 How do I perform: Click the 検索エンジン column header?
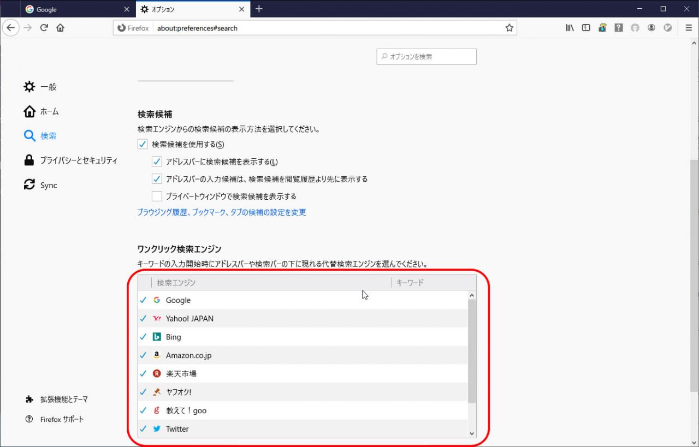pos(271,283)
